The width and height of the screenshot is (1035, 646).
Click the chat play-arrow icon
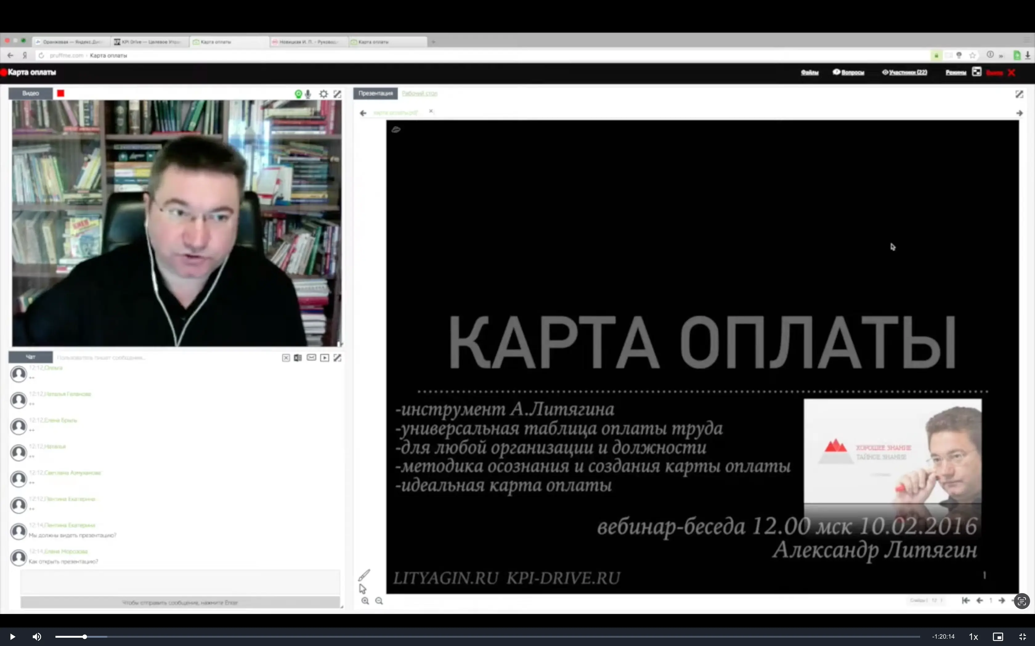325,357
